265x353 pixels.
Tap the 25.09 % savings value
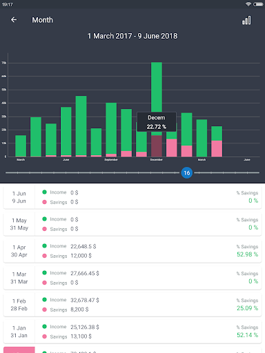247,308
